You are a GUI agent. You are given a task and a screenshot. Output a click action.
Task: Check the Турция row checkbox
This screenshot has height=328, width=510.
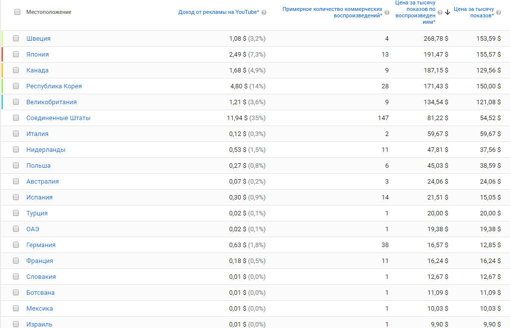pos(16,213)
